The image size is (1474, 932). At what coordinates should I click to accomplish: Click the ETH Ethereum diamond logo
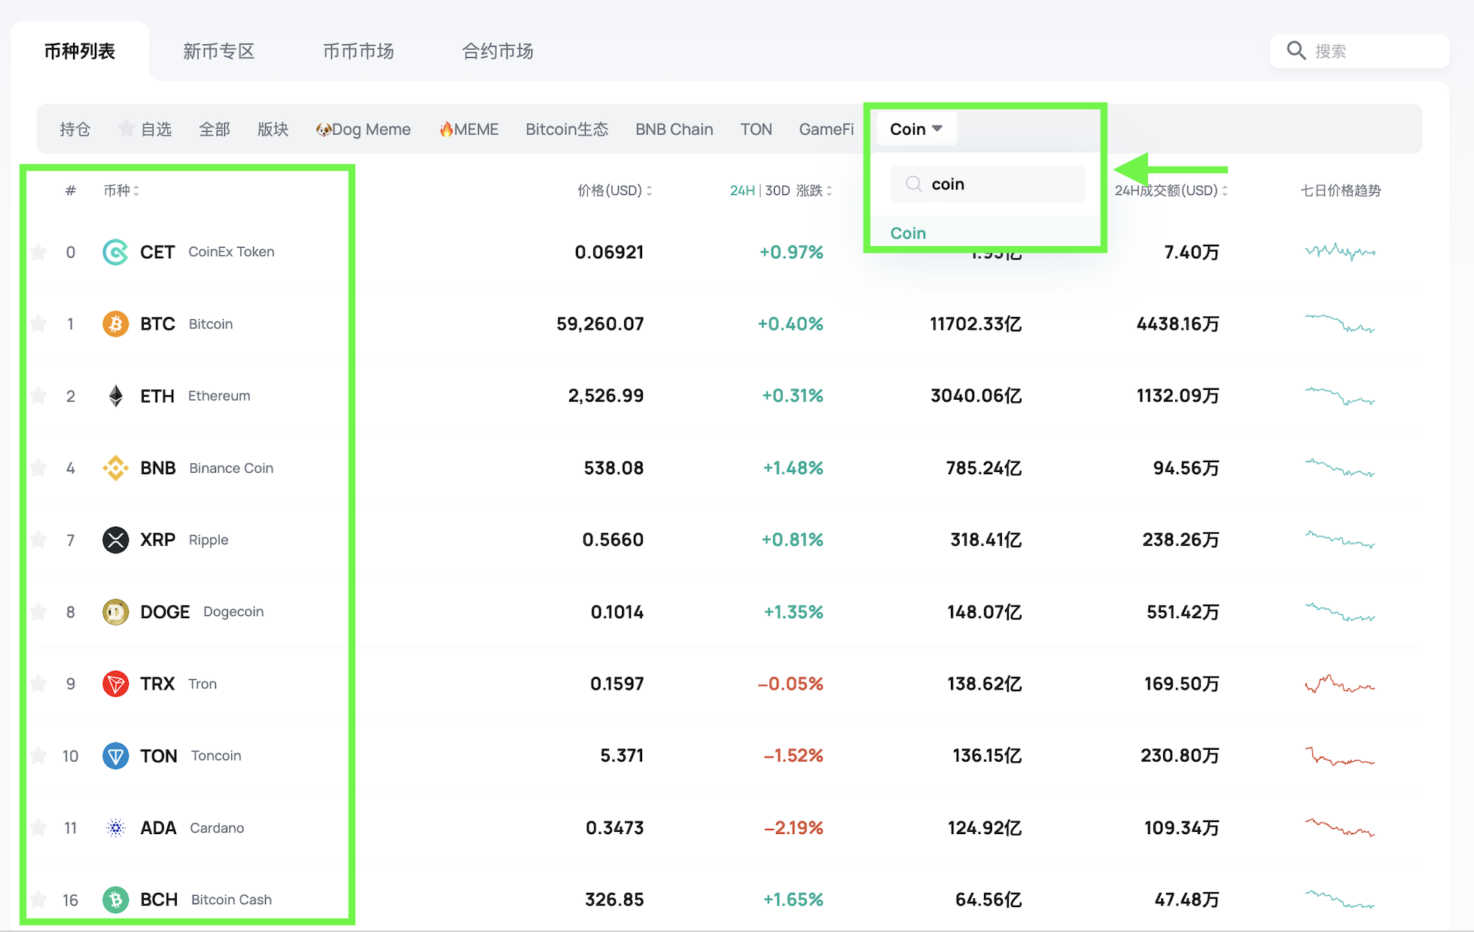click(x=115, y=396)
